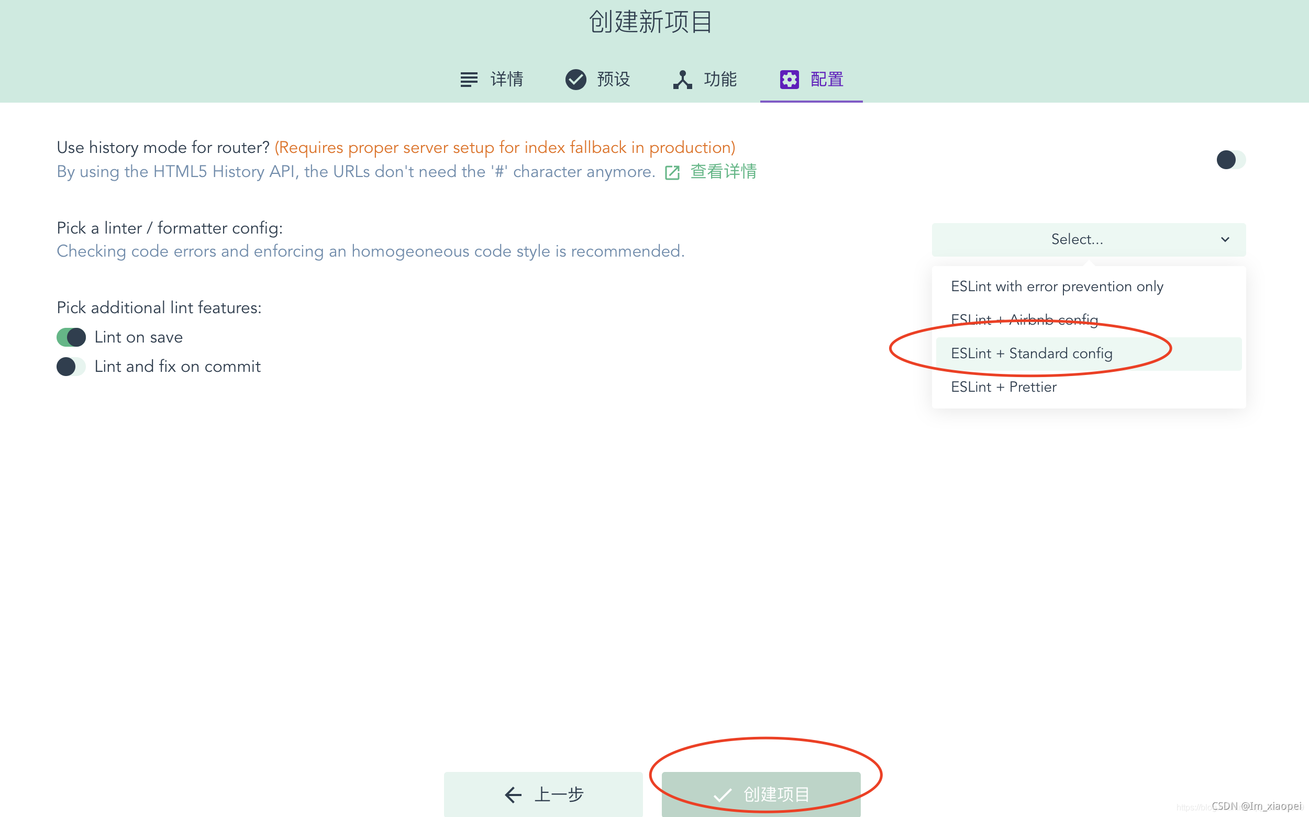
Task: Click the details list icon in tabs
Action: tap(469, 80)
